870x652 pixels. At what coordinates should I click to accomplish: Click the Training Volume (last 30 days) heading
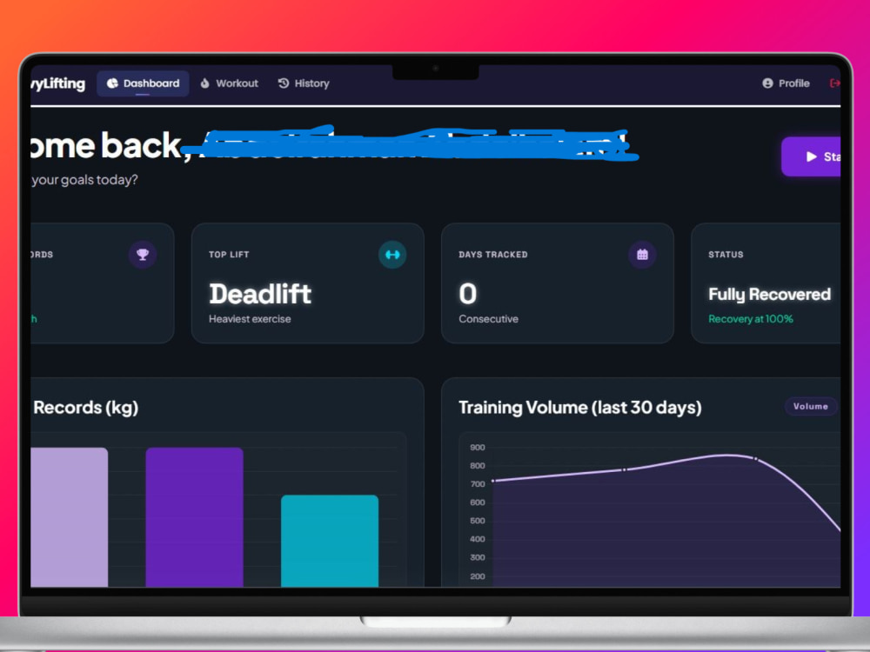click(579, 408)
